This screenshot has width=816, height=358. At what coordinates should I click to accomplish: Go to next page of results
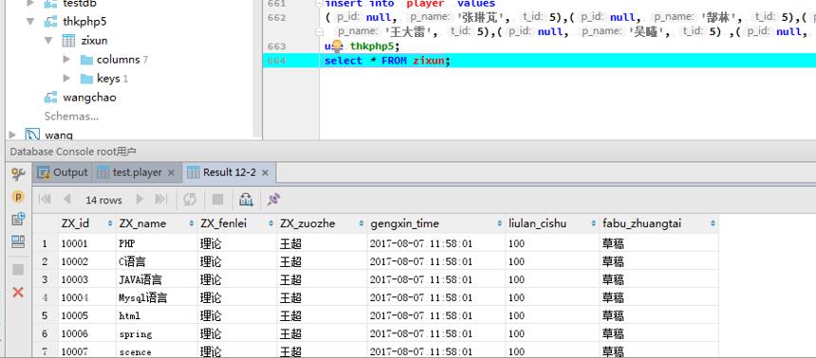point(139,199)
